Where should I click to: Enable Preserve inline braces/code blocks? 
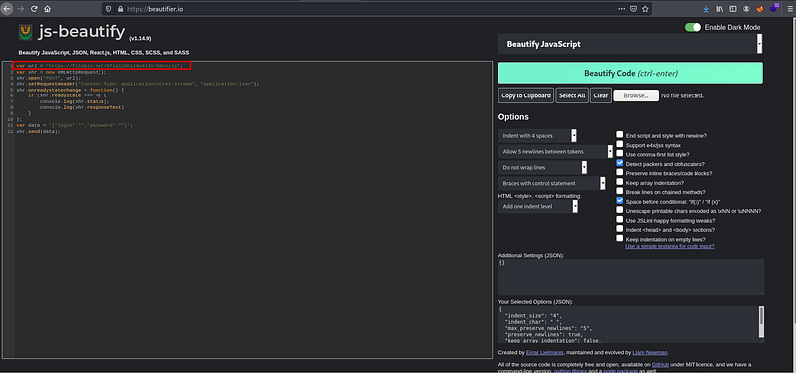pos(620,172)
